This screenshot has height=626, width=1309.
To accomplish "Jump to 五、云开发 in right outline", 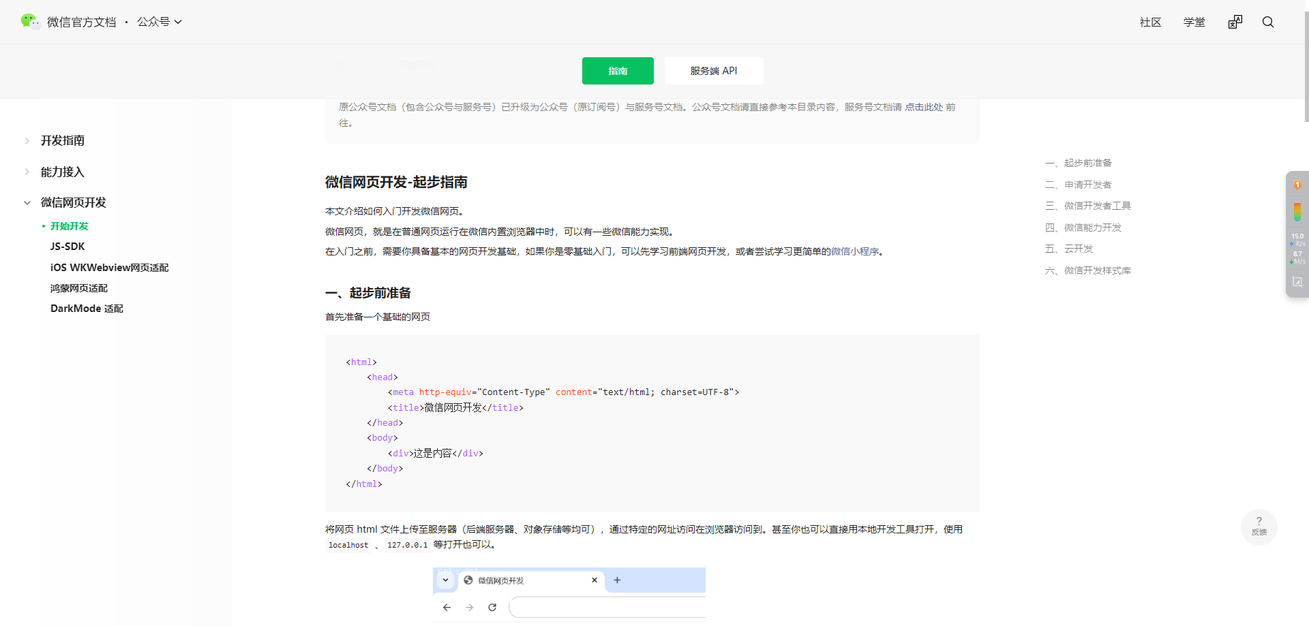I will [x=1069, y=249].
